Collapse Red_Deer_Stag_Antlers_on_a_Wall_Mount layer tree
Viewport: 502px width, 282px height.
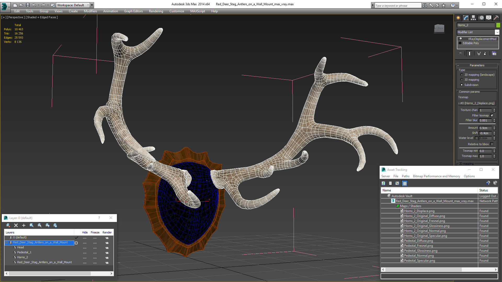[7, 243]
